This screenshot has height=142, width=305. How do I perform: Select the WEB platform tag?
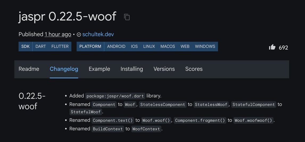pyautogui.click(x=185, y=46)
